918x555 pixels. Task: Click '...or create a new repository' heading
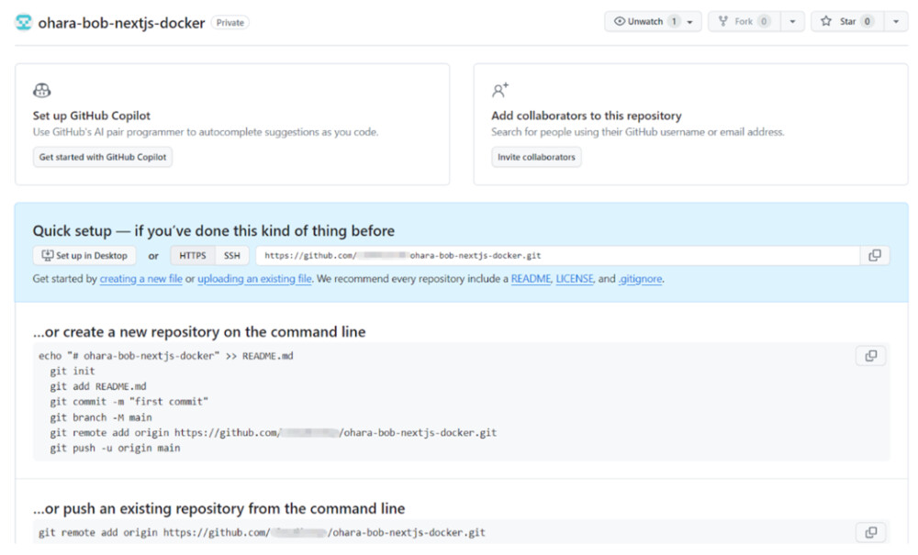tap(199, 332)
